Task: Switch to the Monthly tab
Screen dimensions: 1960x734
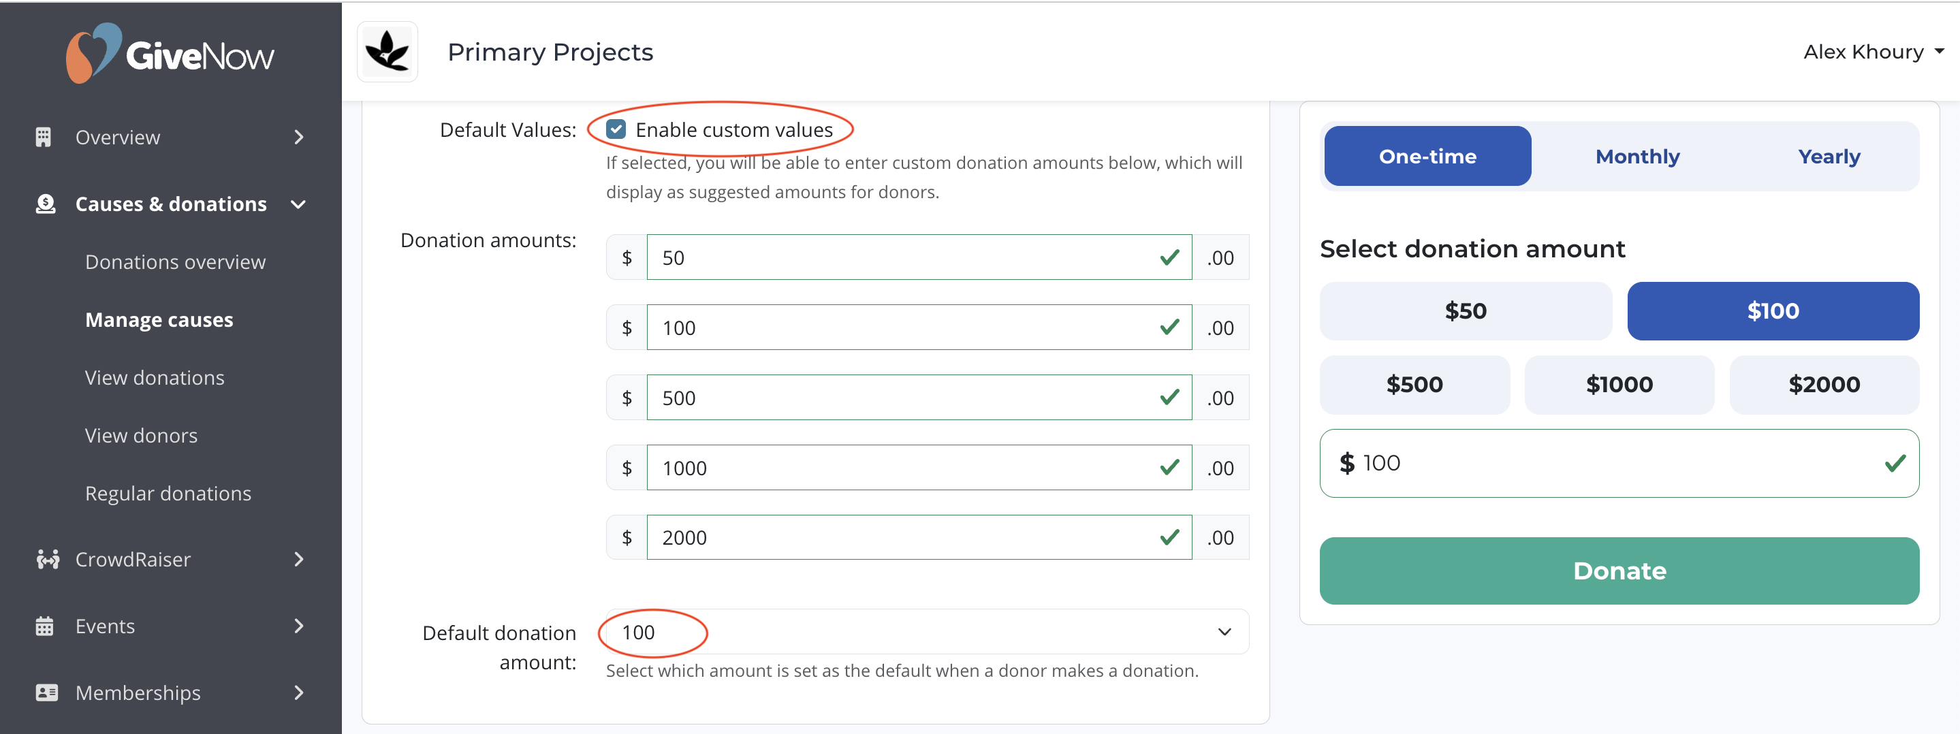Action: coord(1637,157)
